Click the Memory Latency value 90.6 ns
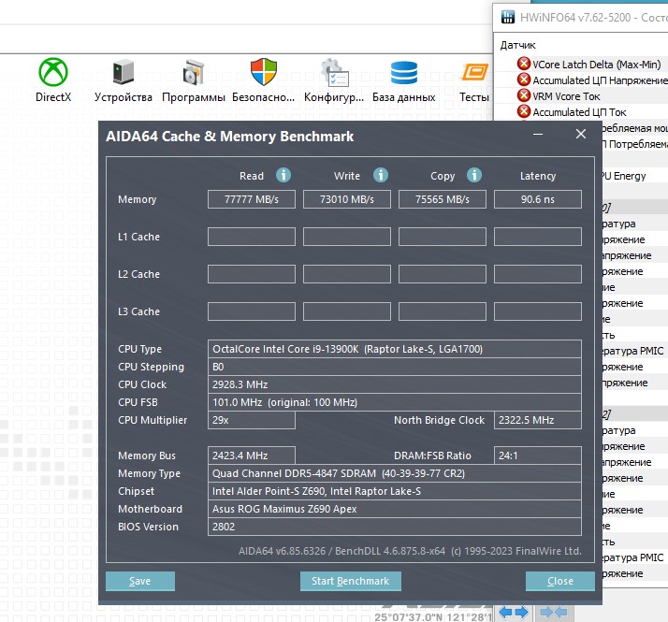Image resolution: width=668 pixels, height=622 pixels. click(x=538, y=199)
